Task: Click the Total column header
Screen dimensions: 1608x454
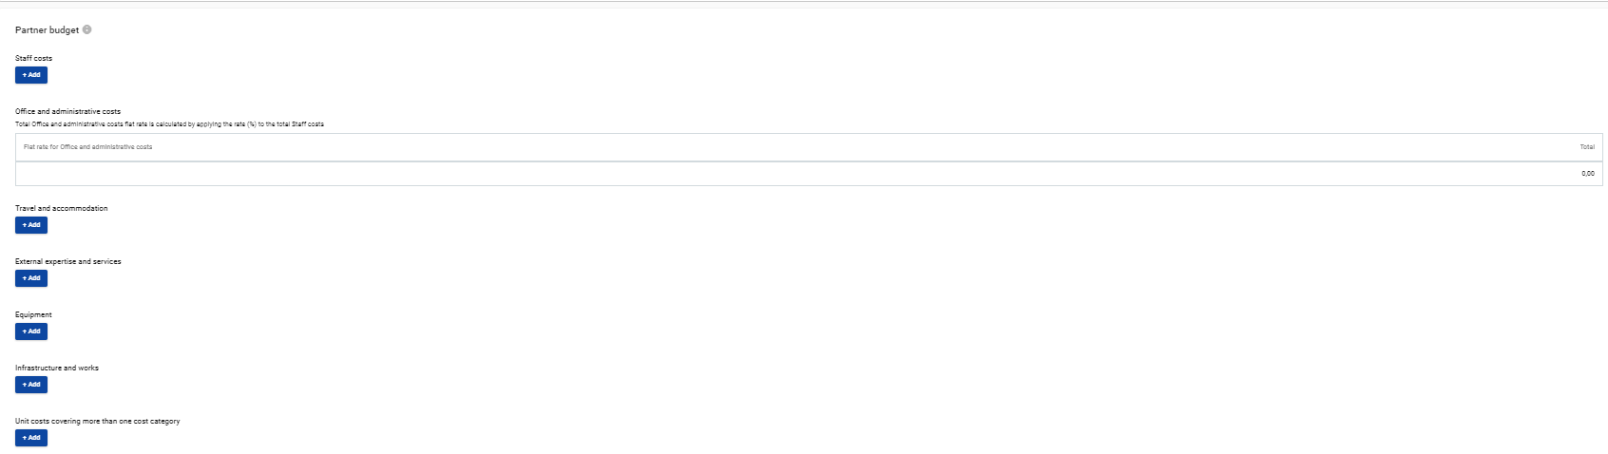Action: click(1586, 147)
